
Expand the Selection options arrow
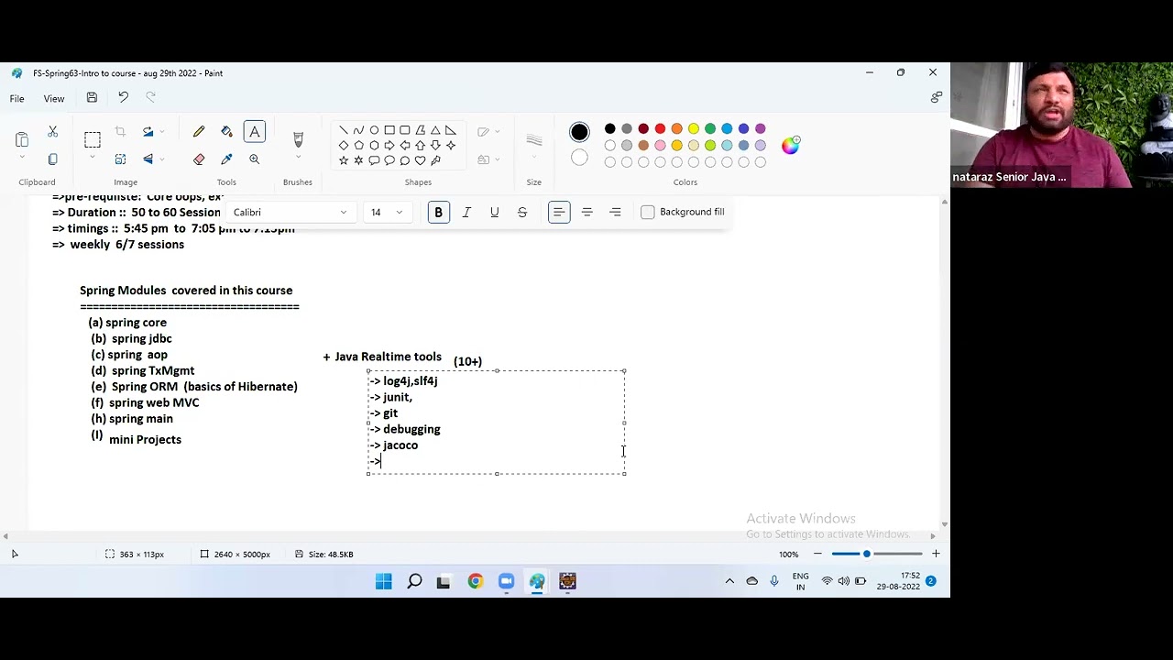[93, 159]
